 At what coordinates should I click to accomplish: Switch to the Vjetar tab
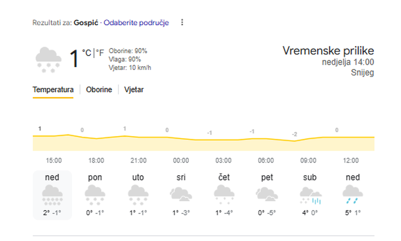(134, 90)
